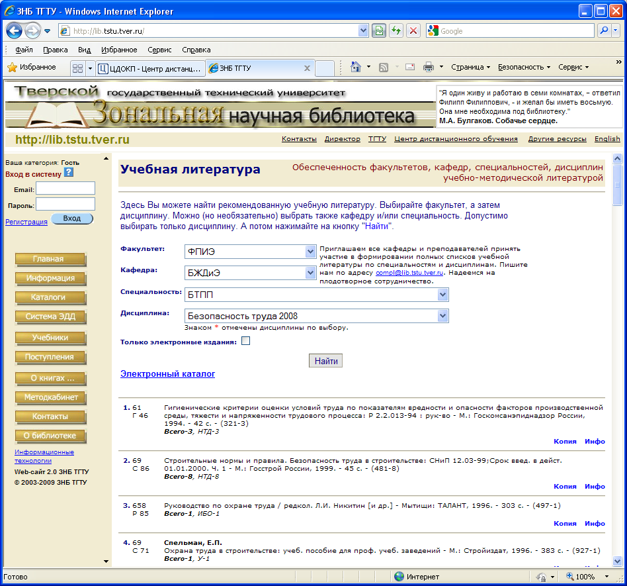Open the Методкабинет sidebar button
This screenshot has width=627, height=586.
pos(50,397)
